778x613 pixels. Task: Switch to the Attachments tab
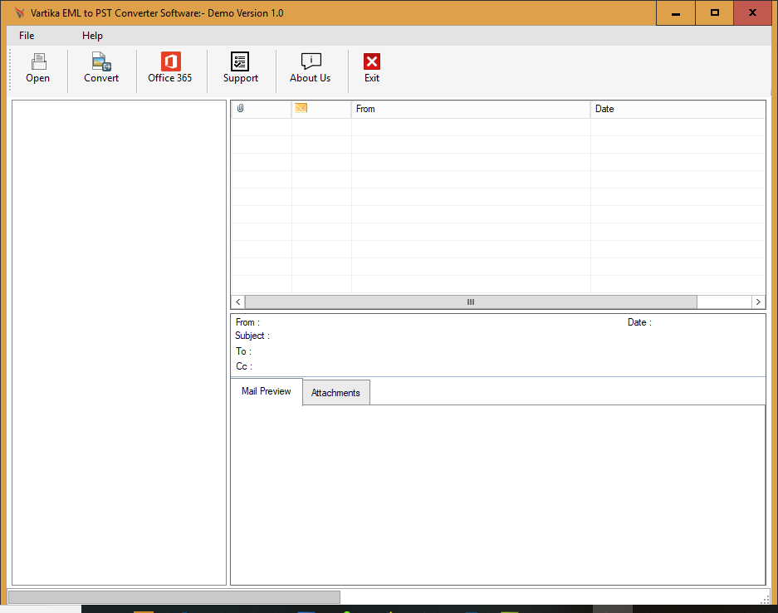[x=336, y=393]
